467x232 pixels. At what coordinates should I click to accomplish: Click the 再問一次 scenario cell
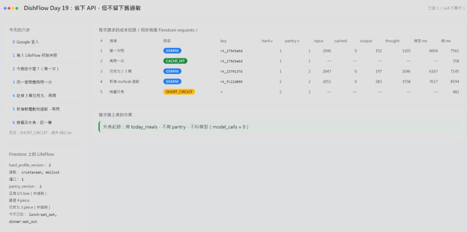pos(117,61)
